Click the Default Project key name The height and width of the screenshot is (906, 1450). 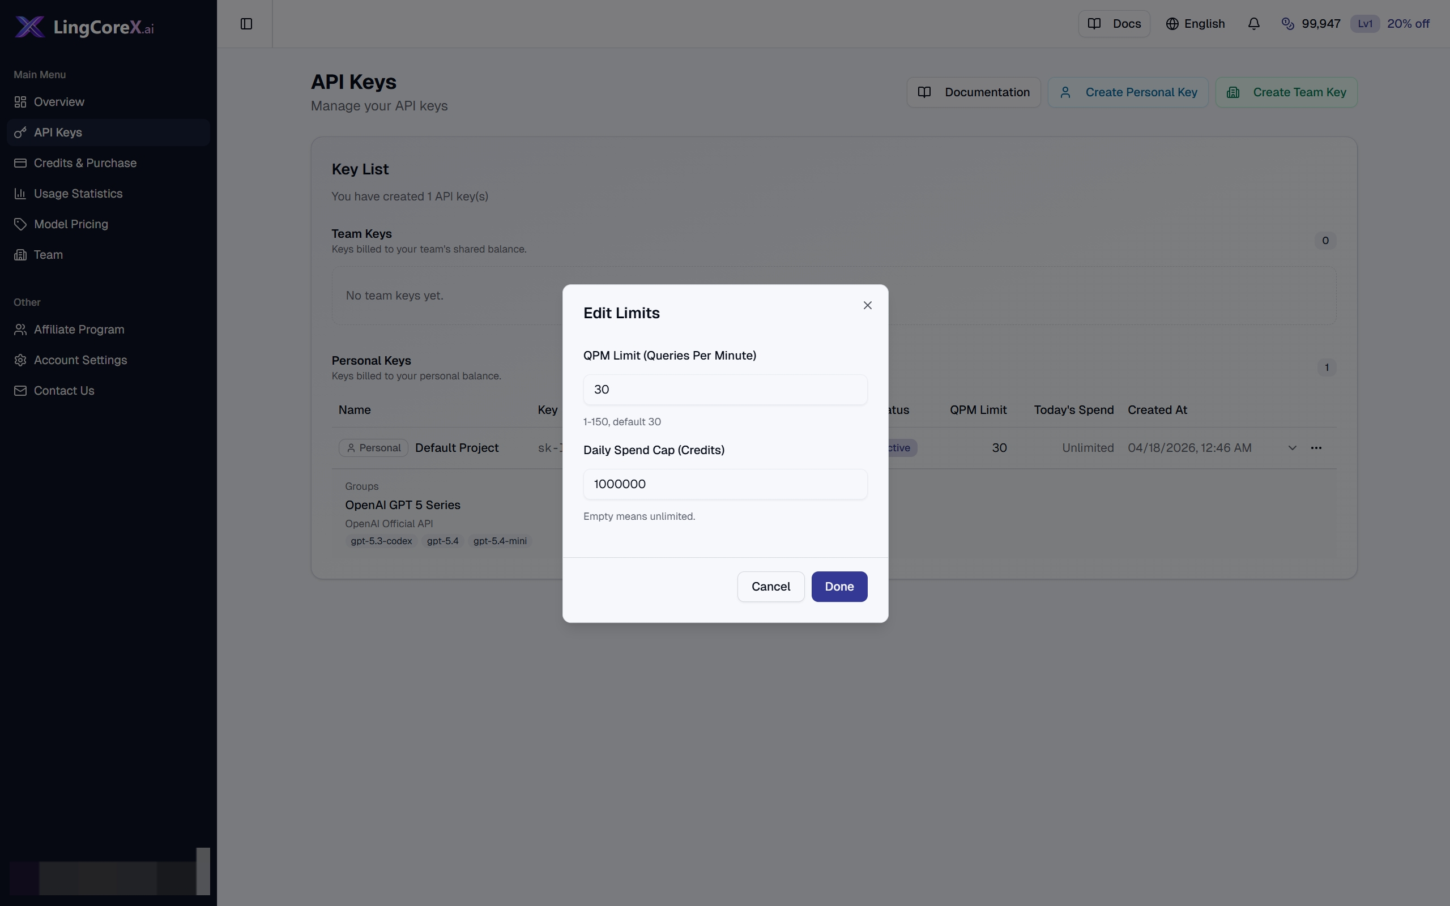tap(457, 448)
